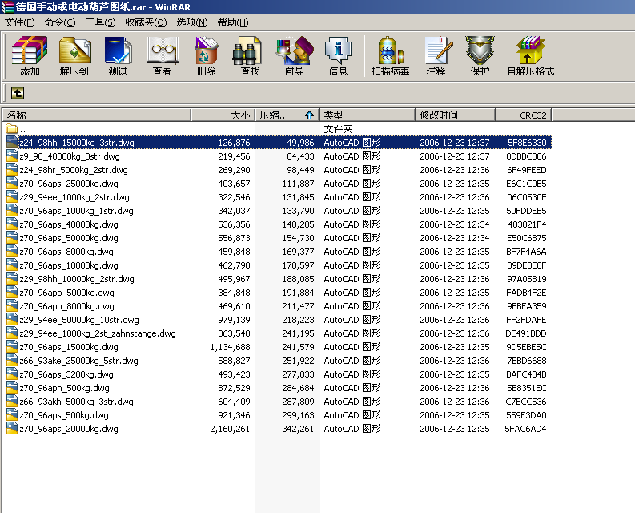Click the Comment (注释) toolbar icon
This screenshot has width=635, height=513.
coord(439,50)
